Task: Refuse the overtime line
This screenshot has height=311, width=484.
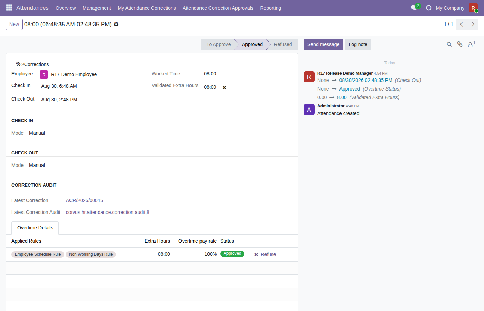Action: click(x=265, y=254)
